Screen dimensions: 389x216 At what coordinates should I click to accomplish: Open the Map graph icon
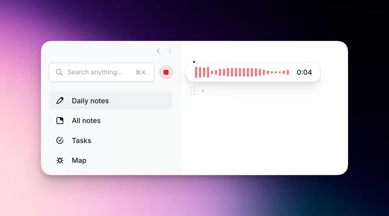60,160
